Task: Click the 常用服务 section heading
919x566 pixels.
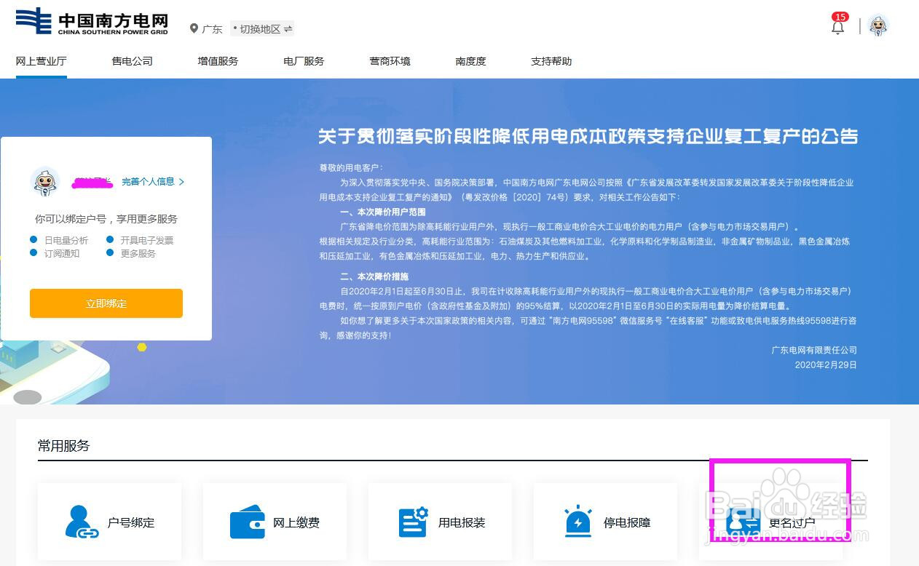Action: (63, 445)
